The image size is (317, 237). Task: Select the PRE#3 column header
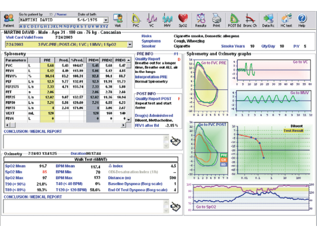click(x=120, y=60)
